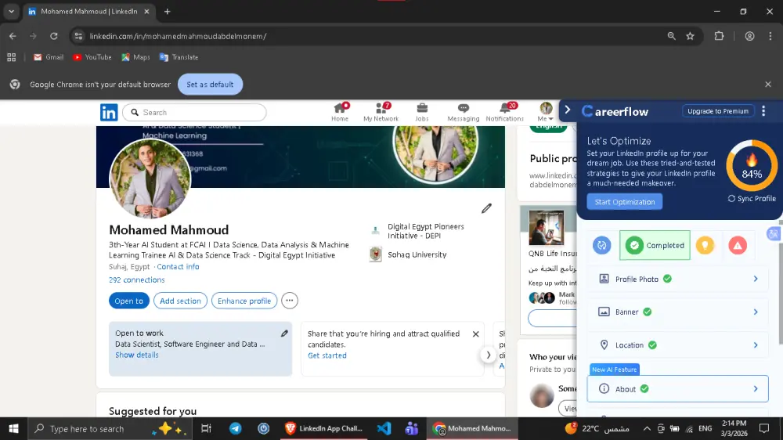Select the red warning filter icon
The image size is (783, 440).
(738, 245)
